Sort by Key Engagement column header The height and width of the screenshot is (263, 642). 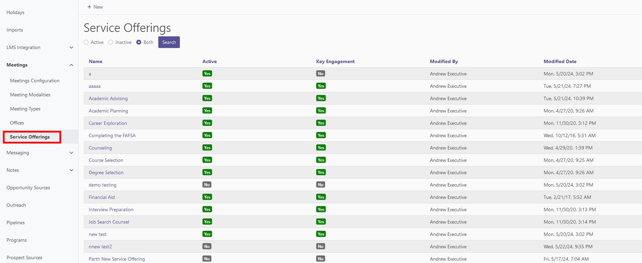[x=335, y=61]
